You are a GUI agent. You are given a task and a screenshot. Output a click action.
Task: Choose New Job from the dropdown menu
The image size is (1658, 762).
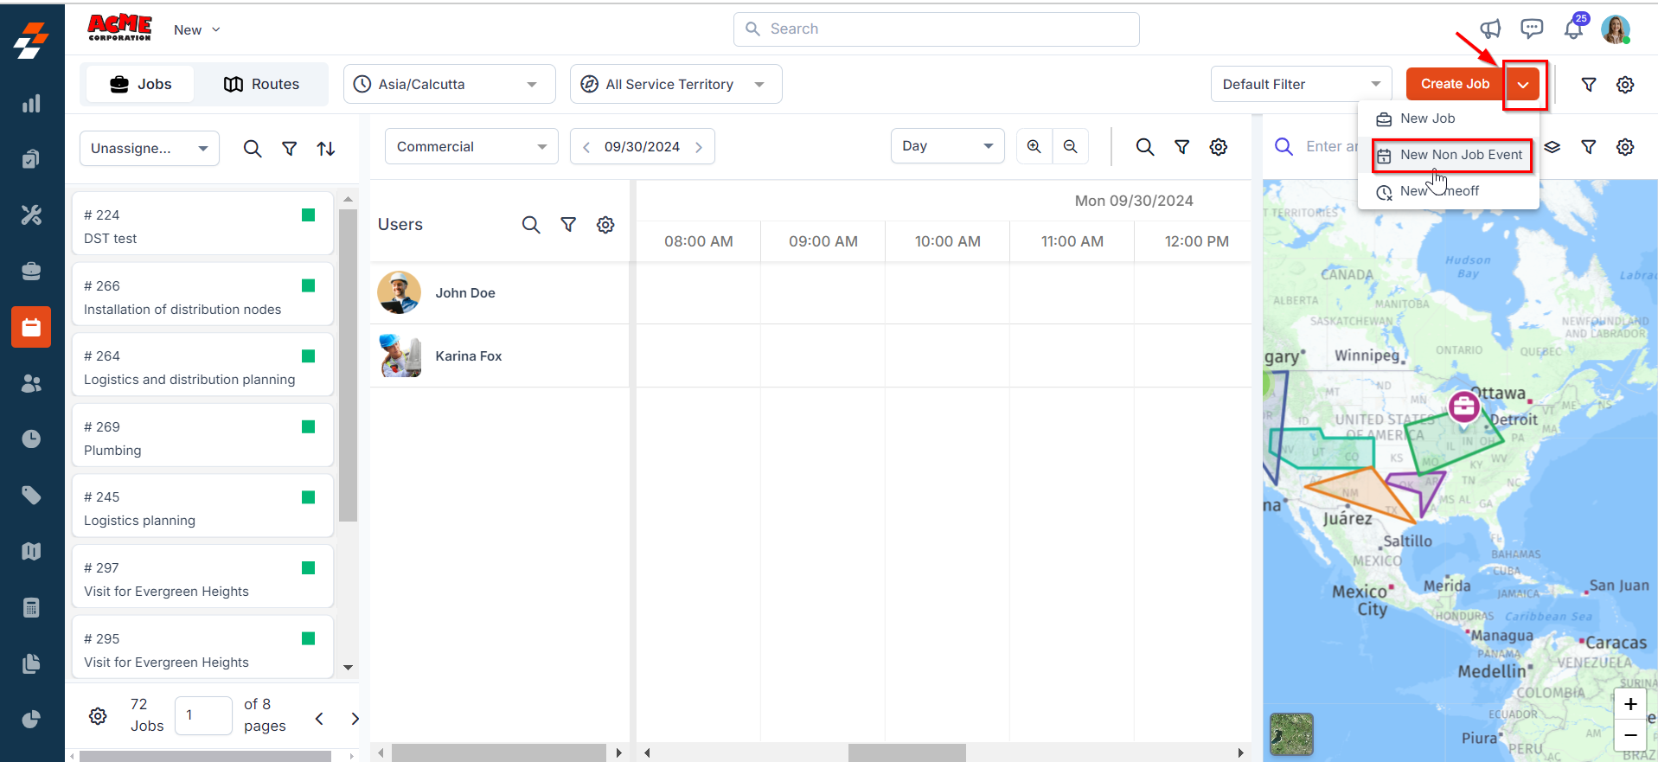pos(1427,118)
